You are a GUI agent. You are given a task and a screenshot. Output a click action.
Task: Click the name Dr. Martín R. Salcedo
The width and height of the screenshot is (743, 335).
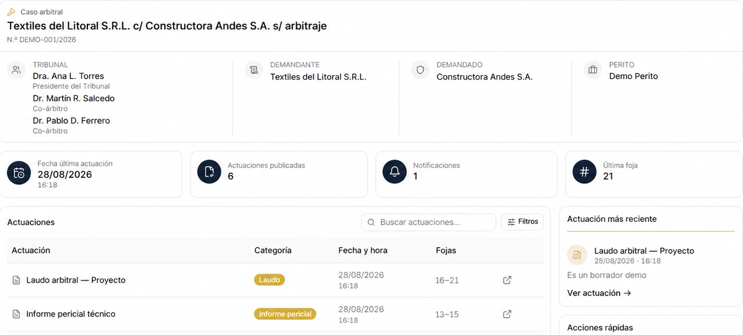click(74, 98)
